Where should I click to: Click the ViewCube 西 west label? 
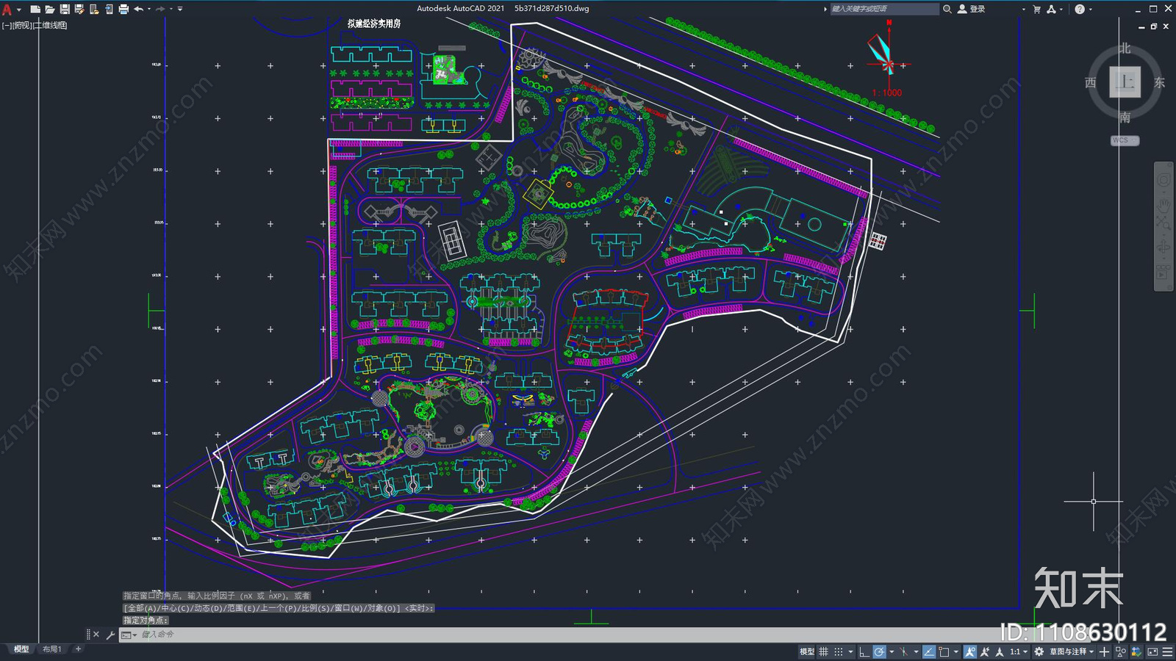tap(1091, 82)
